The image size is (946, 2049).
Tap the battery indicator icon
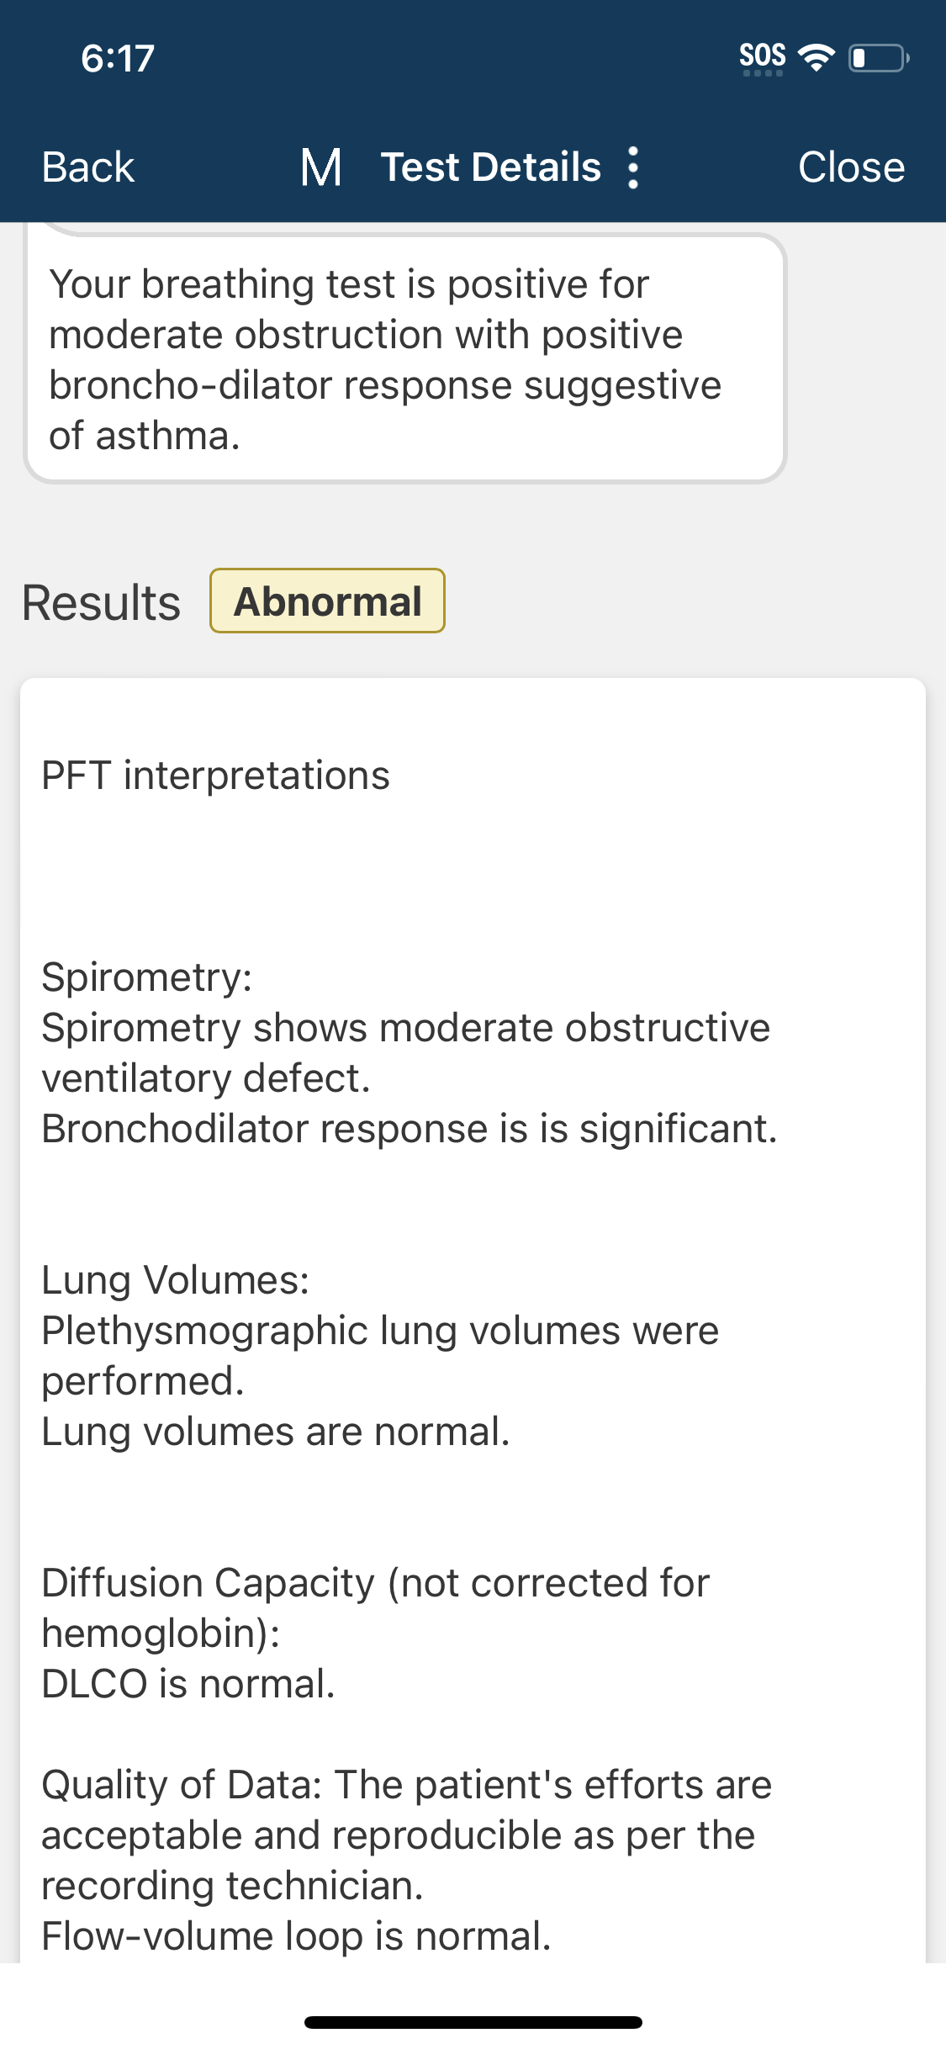point(878,58)
